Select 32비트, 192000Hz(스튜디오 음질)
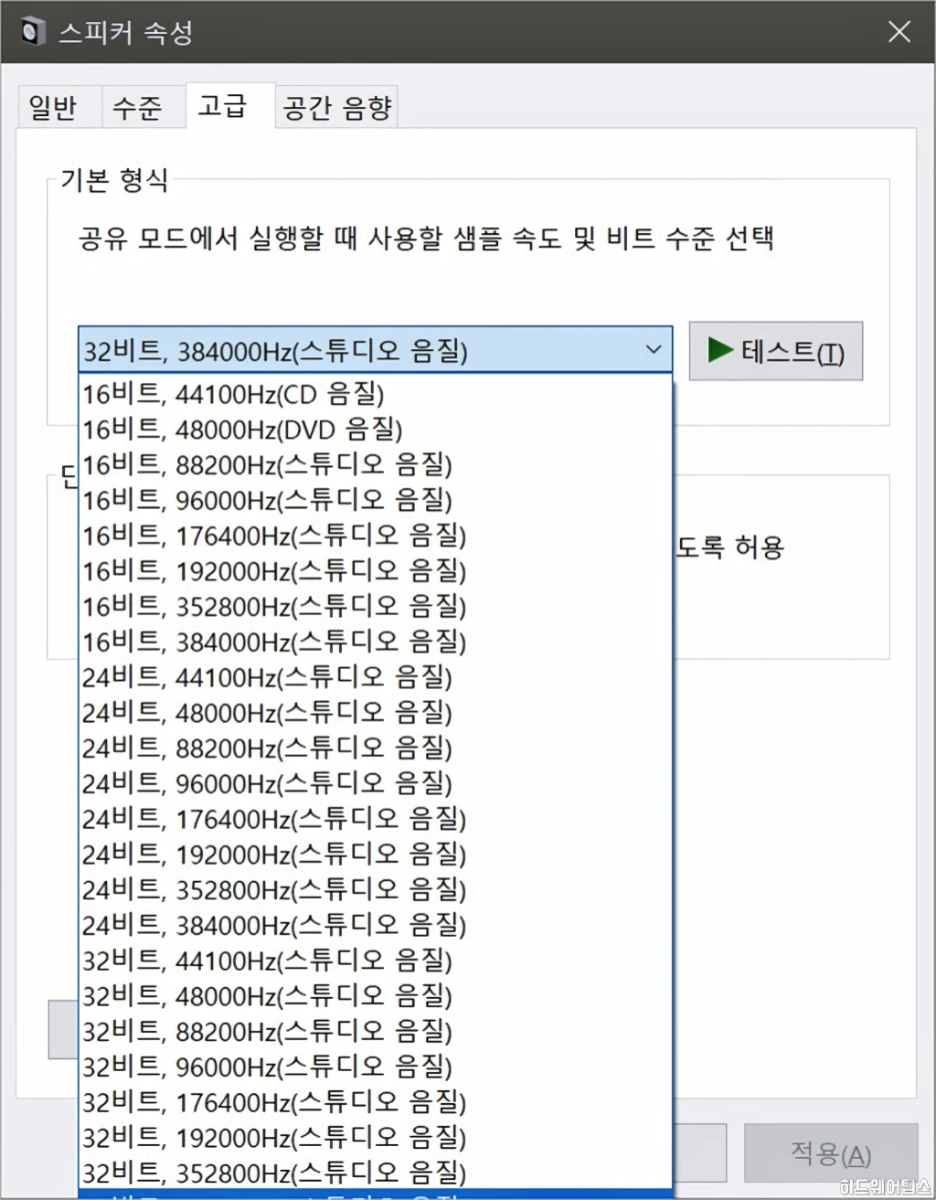Image resolution: width=936 pixels, height=1200 pixels. 376,1138
